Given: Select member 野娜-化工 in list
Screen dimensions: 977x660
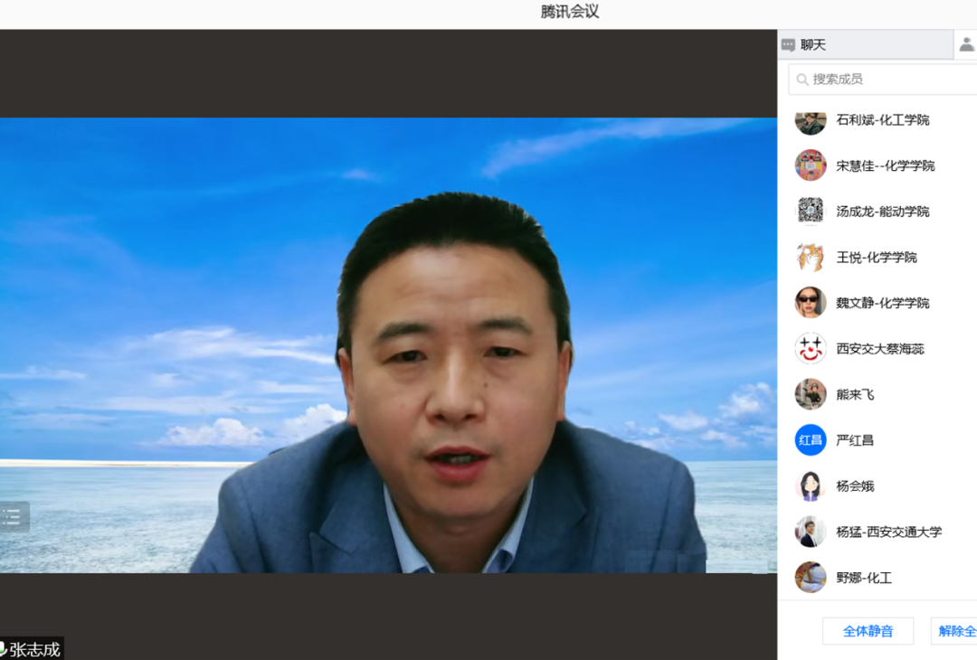Looking at the screenshot, I should coord(864,578).
